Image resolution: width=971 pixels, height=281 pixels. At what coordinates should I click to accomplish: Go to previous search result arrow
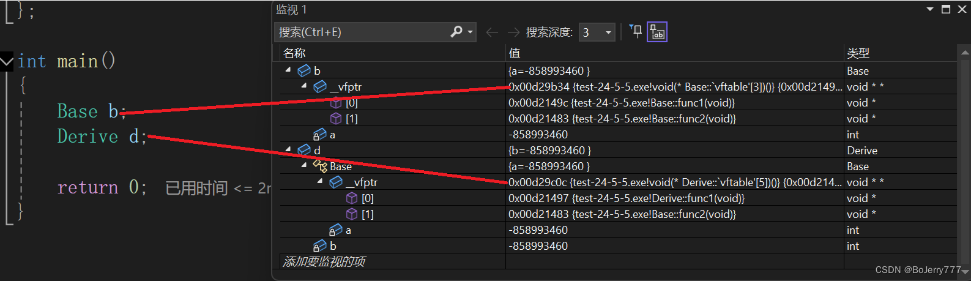pos(492,32)
